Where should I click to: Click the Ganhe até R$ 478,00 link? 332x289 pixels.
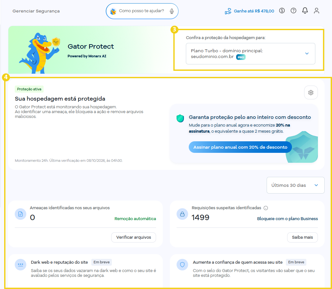click(254, 11)
